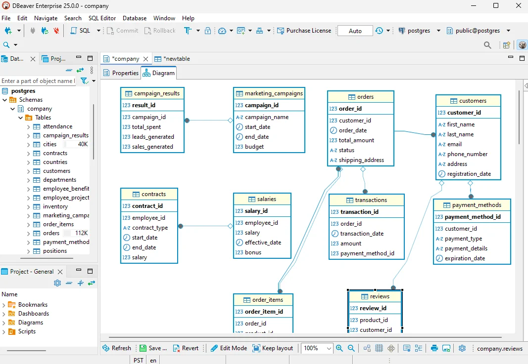Click the Reconnect icon in main toolbar
Viewport: 528px width, 364px height.
click(45, 31)
